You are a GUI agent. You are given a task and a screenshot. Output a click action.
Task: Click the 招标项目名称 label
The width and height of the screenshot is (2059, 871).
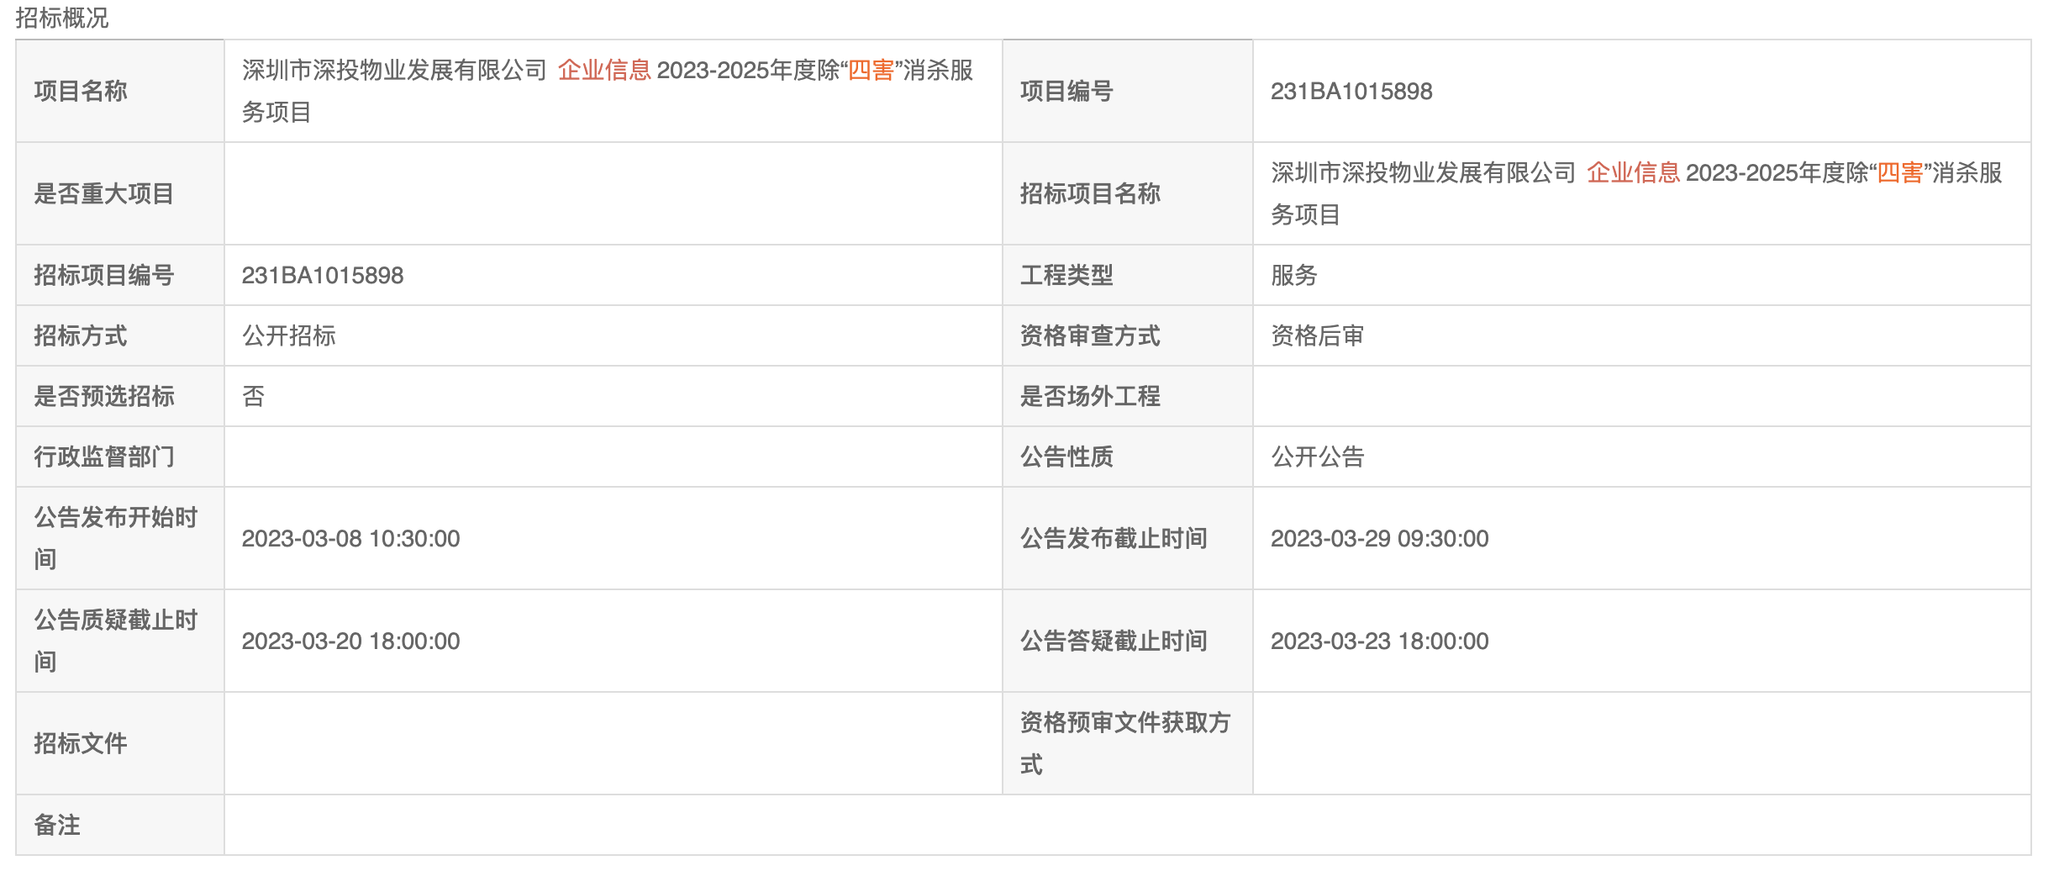1090,193
